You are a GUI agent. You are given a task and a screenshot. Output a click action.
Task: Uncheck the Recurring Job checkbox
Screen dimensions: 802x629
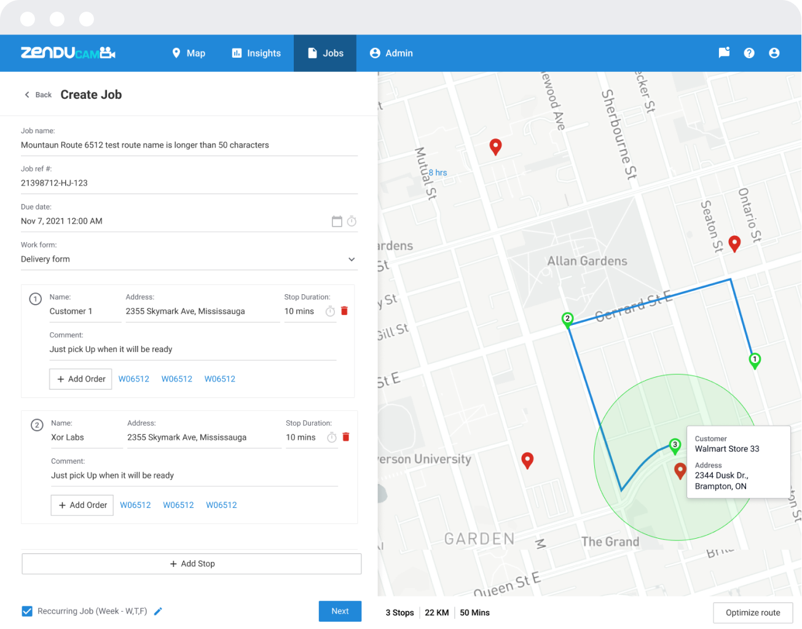click(x=26, y=611)
